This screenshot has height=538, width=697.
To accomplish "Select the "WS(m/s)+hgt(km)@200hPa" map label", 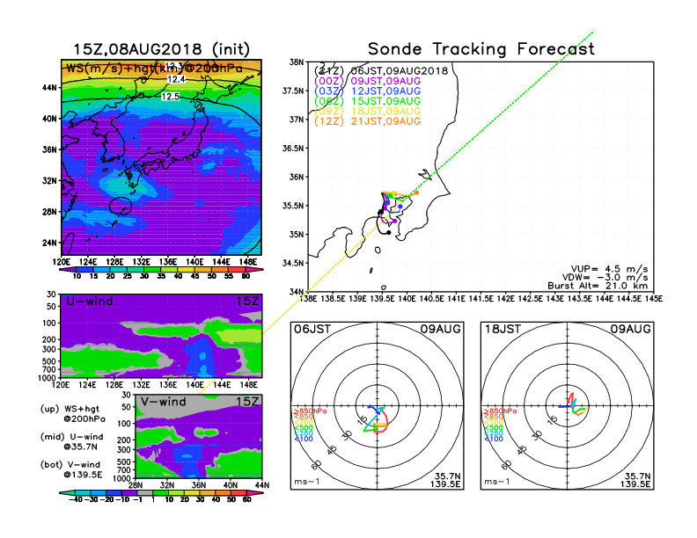I will coord(154,69).
